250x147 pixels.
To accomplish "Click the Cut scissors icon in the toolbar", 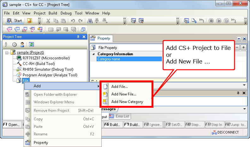I will point(48,21).
